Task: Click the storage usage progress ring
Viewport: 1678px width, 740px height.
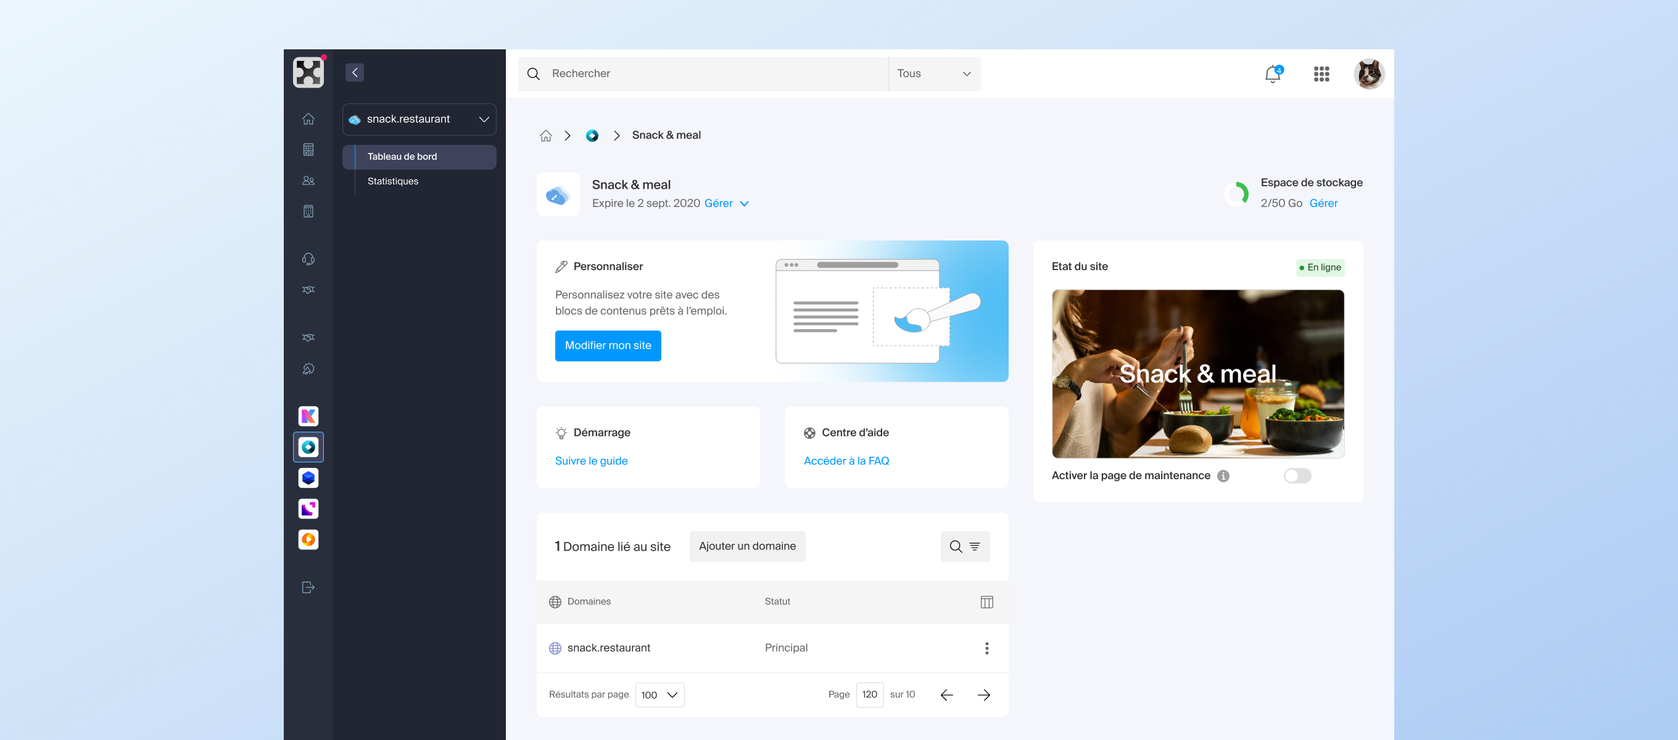Action: point(1236,194)
